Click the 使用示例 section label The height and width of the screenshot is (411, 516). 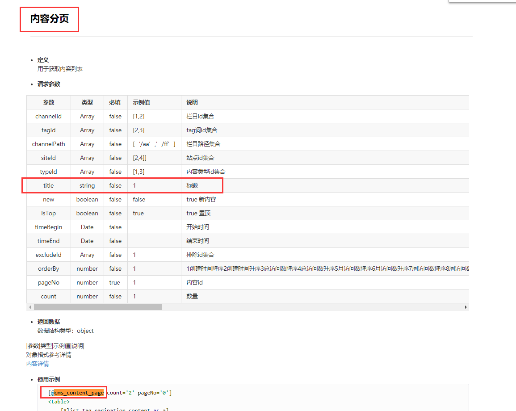point(49,379)
